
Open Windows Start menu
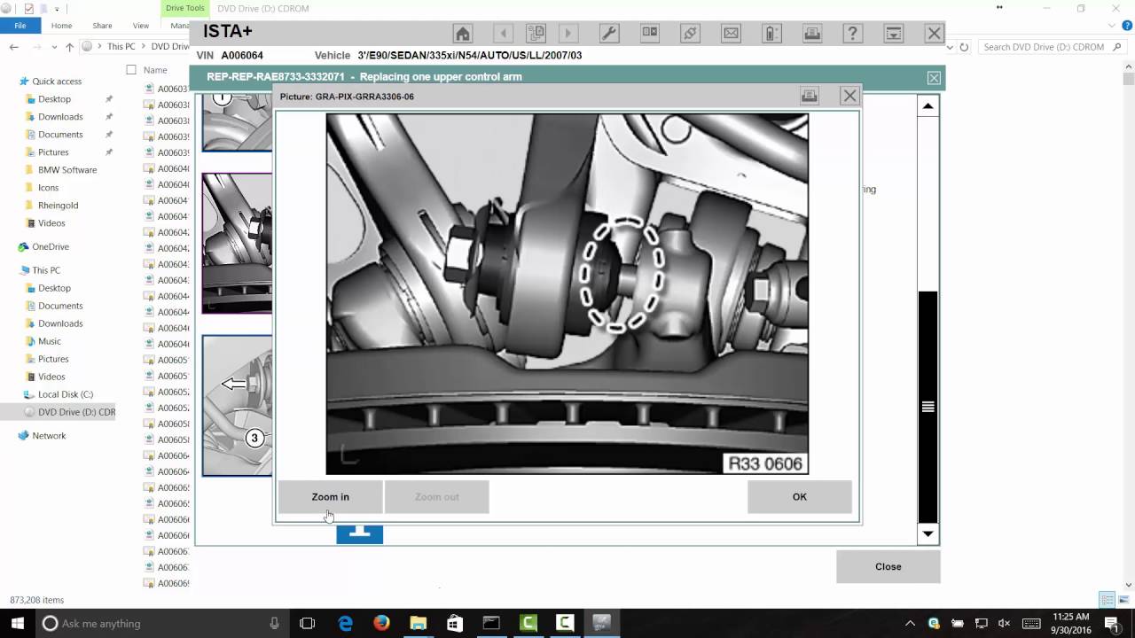tap(17, 623)
